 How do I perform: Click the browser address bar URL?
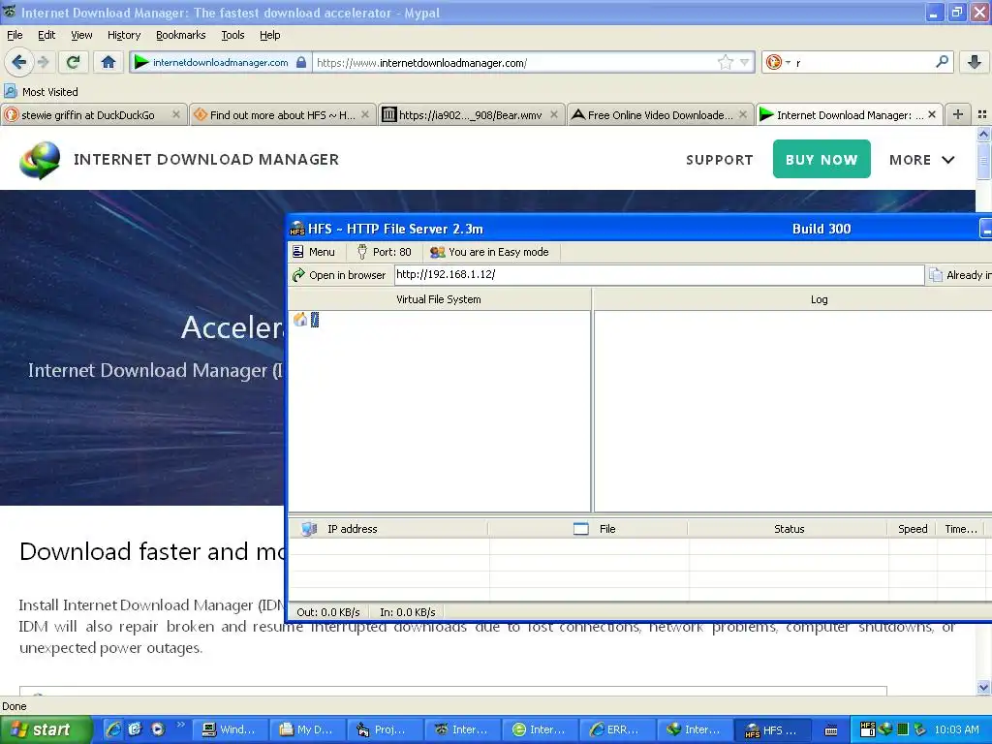[x=513, y=62]
